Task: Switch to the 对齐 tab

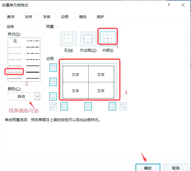Action: point(29,17)
